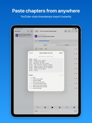Tap the purple podcast artwork in episode header
The width and height of the screenshot is (92, 123).
point(36,36)
